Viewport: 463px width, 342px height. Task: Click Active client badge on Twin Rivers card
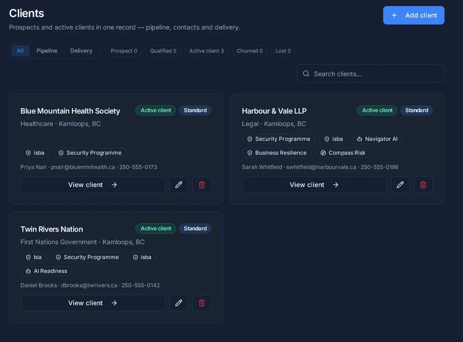click(x=156, y=228)
